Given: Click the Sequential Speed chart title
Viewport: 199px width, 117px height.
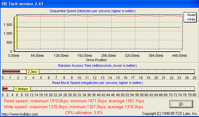Looking at the screenshot, I should point(93,11).
